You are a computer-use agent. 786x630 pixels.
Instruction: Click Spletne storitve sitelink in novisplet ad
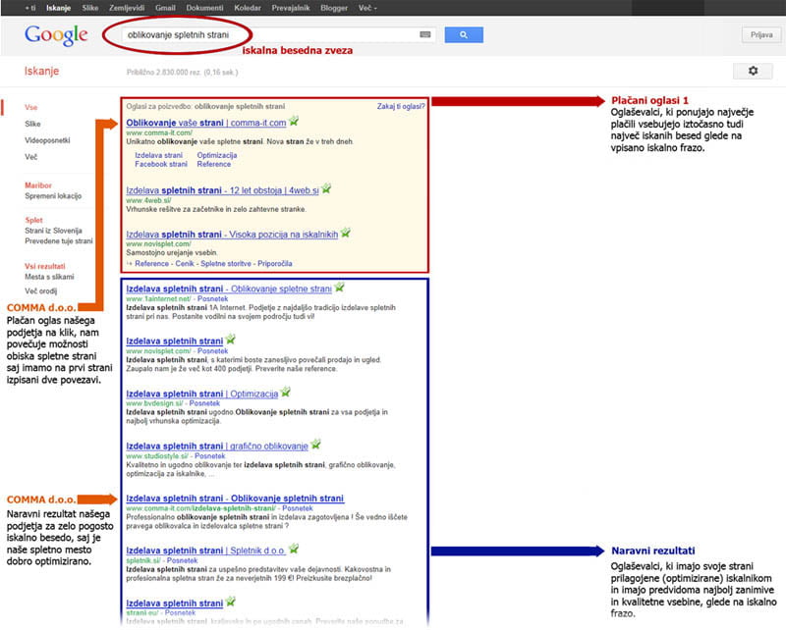(x=226, y=263)
